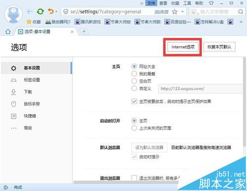Click the user avatar icon
The width and height of the screenshot is (247, 191).
[x=13, y=14]
